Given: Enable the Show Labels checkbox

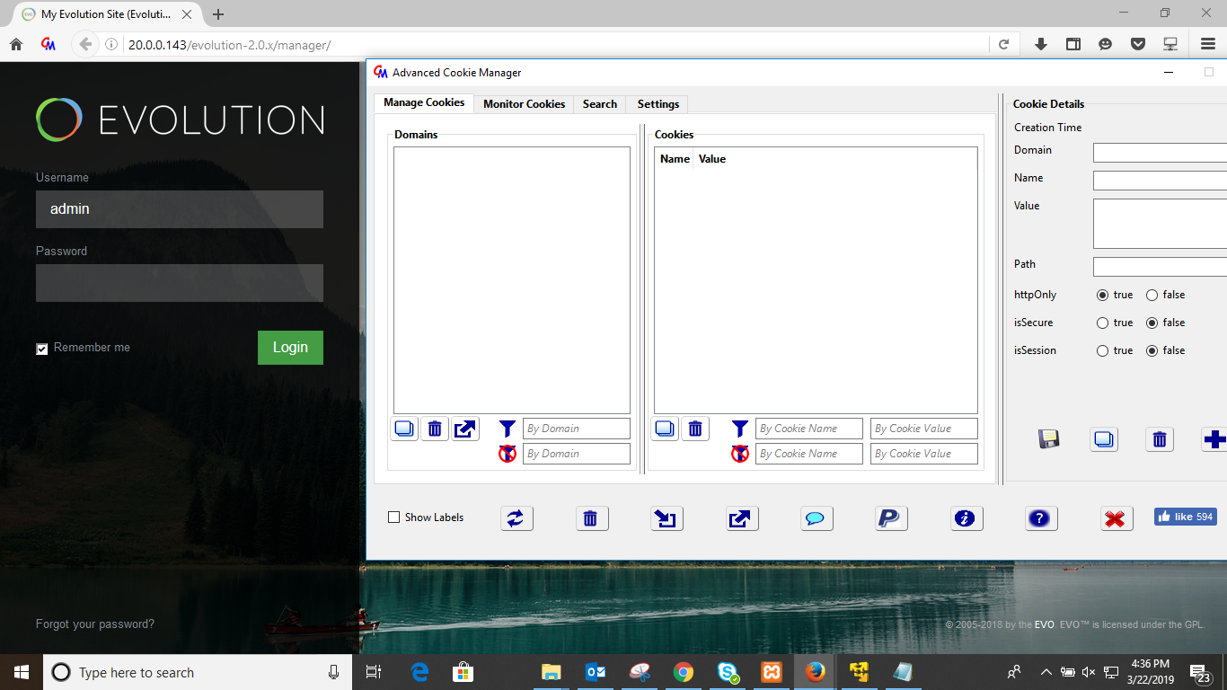Looking at the screenshot, I should [x=393, y=517].
